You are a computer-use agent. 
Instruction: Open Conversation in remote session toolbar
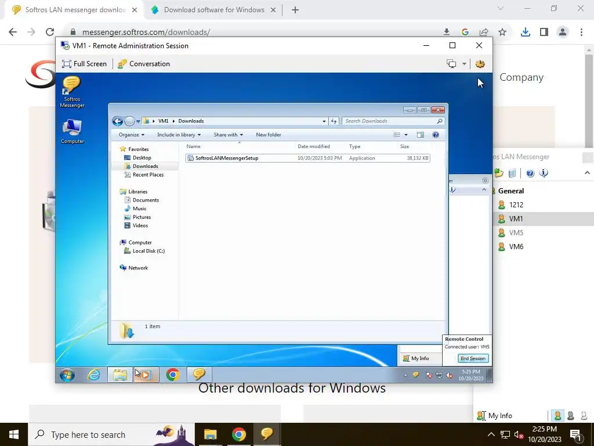pyautogui.click(x=144, y=64)
